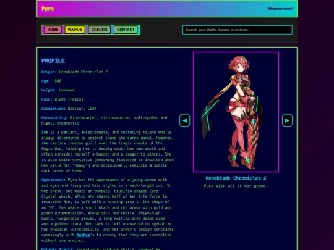Image resolution: width=334 pixels, height=250 pixels.
Task: Click the 'Personality:' label
Action: [54, 117]
